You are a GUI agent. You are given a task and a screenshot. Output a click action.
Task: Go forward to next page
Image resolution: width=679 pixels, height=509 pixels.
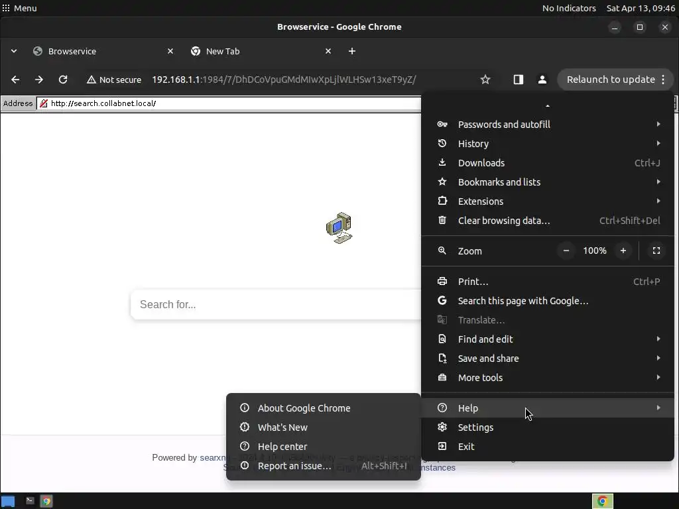pyautogui.click(x=39, y=80)
